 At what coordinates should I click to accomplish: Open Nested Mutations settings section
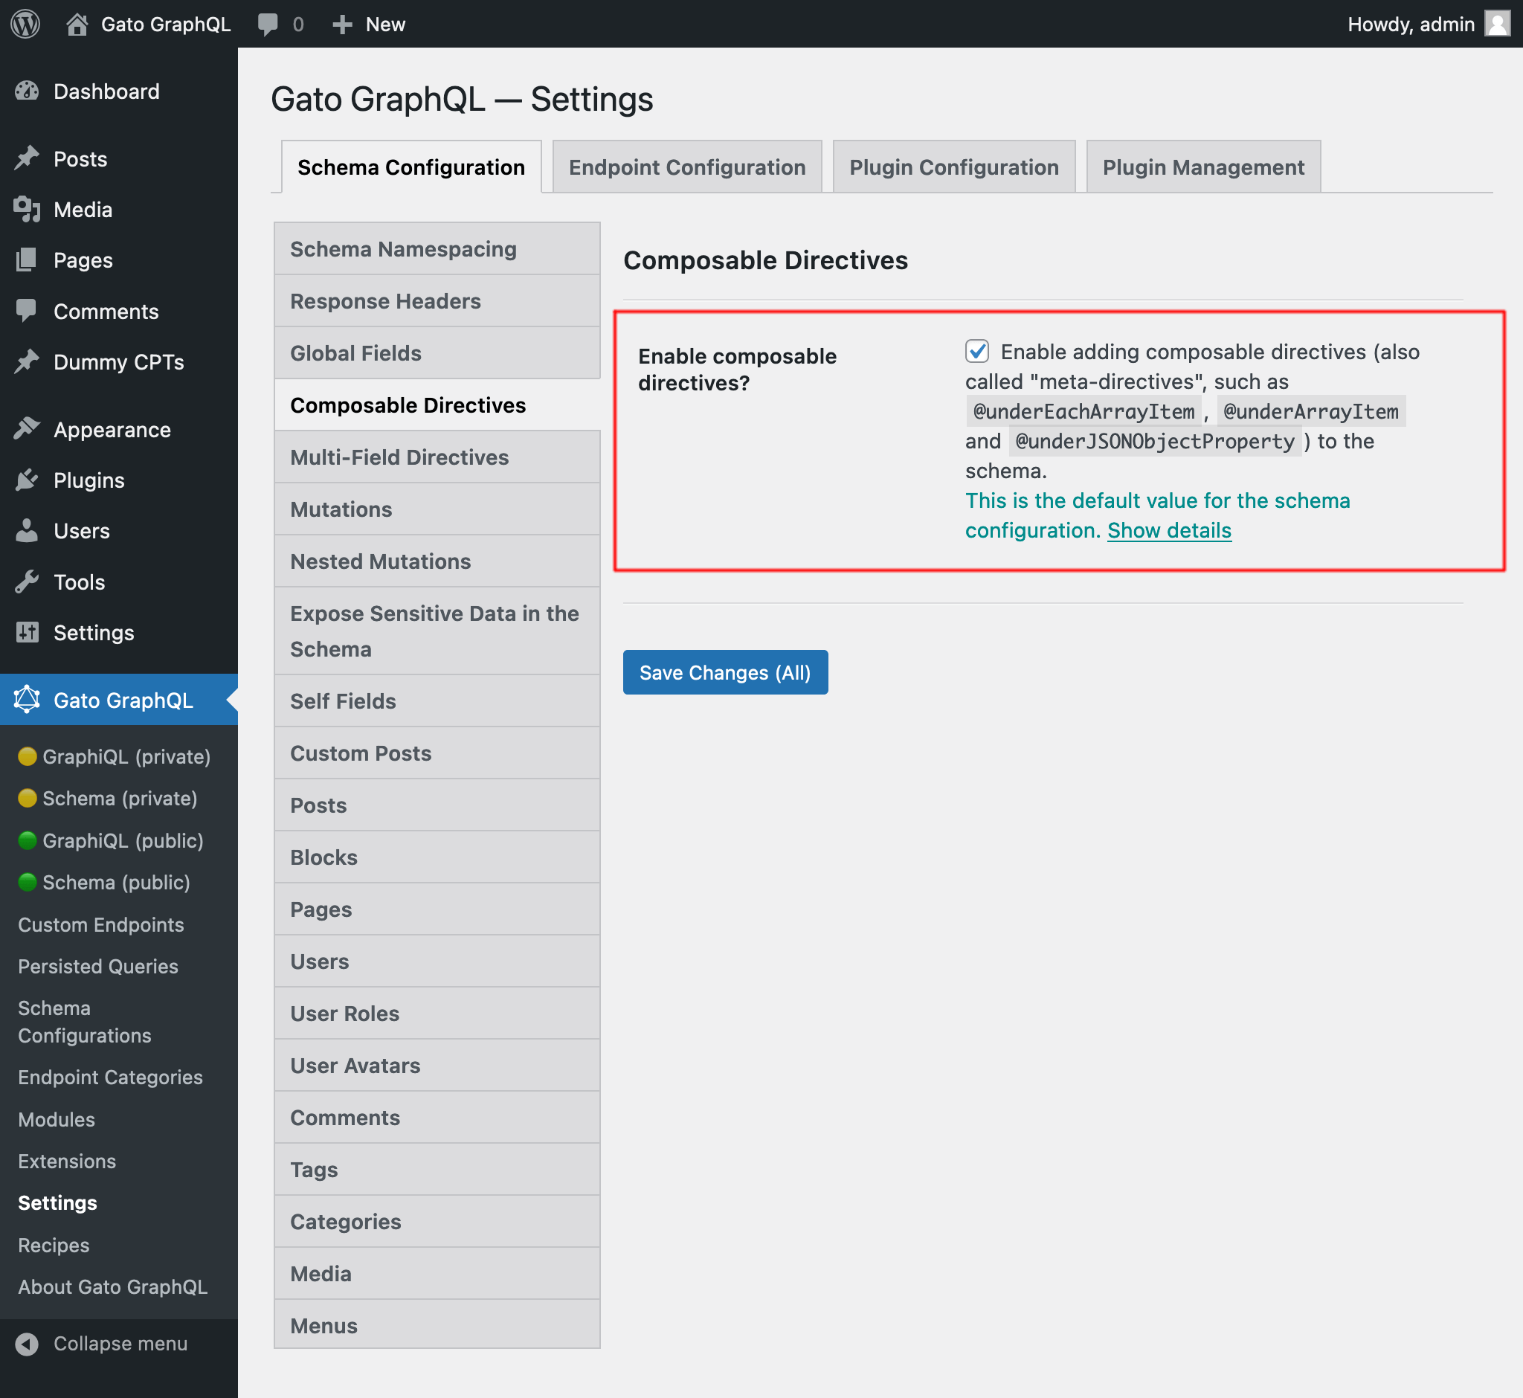pyautogui.click(x=437, y=561)
